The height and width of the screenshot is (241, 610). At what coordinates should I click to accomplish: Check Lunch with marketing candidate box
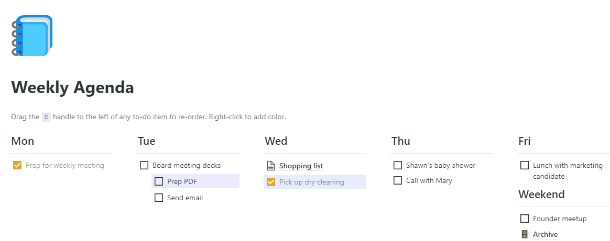[x=525, y=166]
